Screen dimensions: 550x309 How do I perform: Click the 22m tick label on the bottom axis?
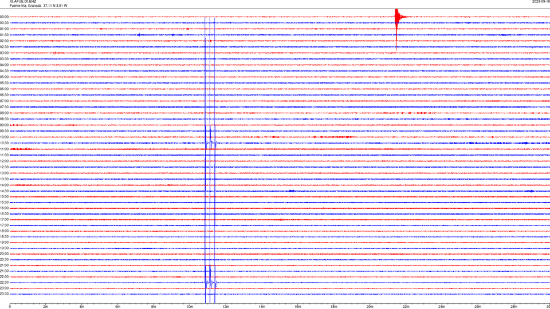point(406,307)
